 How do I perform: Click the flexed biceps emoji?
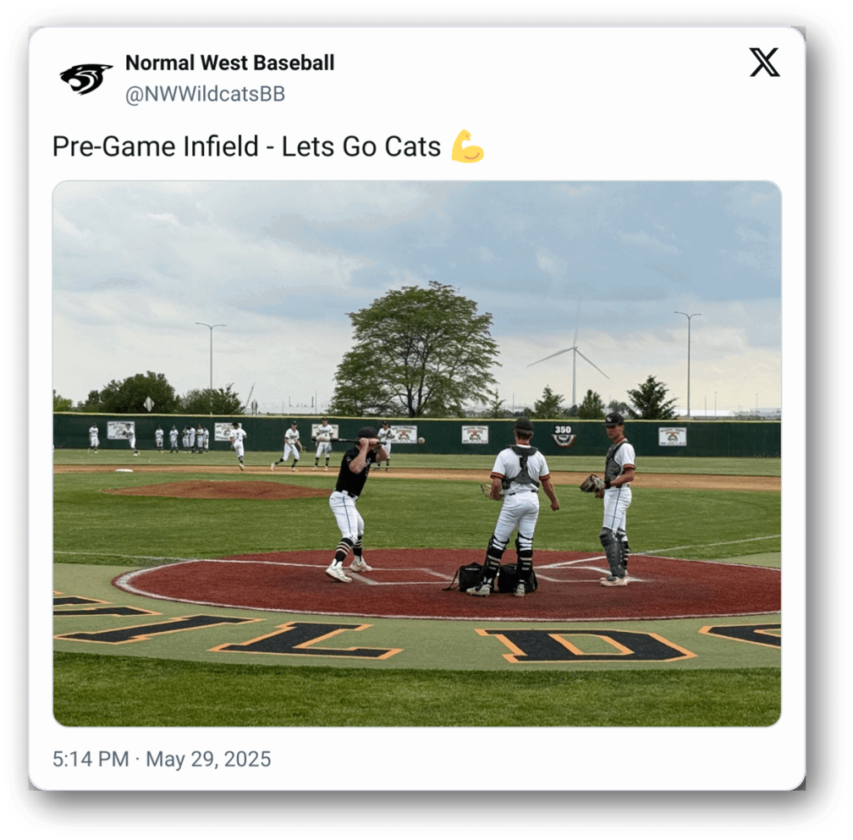[467, 146]
